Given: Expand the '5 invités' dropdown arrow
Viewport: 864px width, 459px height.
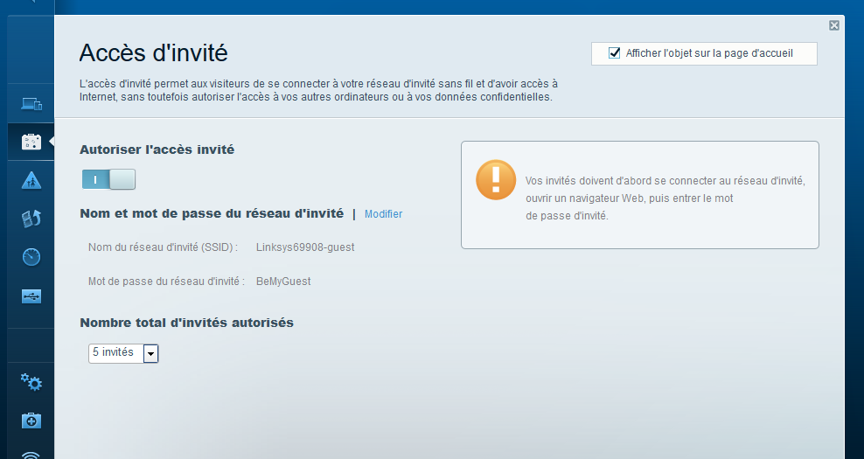Looking at the screenshot, I should (150, 353).
